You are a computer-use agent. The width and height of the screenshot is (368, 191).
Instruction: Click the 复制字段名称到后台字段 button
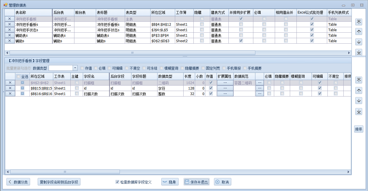pos(59,182)
